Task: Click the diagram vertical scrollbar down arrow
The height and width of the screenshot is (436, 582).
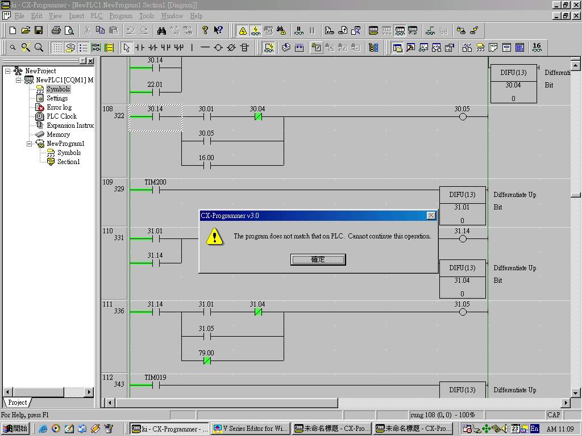Action: point(575,393)
